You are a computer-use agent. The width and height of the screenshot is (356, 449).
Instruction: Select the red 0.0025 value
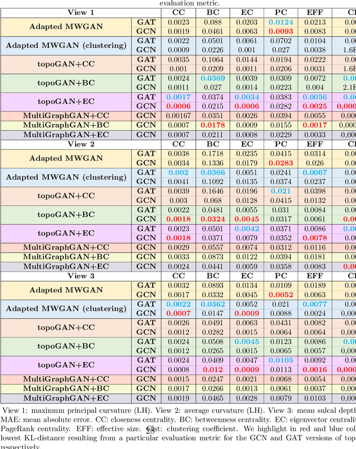(315, 106)
